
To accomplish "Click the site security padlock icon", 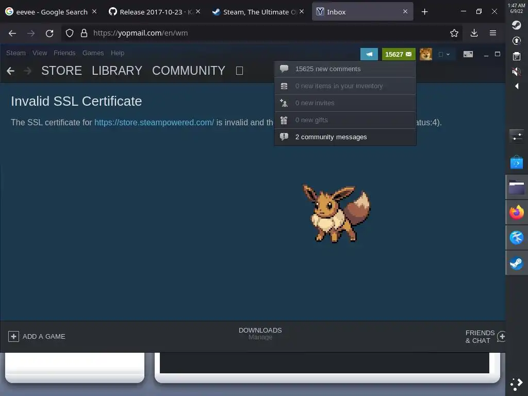I will 84,33.
